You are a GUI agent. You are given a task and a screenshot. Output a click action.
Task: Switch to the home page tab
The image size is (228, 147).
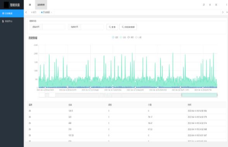pos(34,12)
